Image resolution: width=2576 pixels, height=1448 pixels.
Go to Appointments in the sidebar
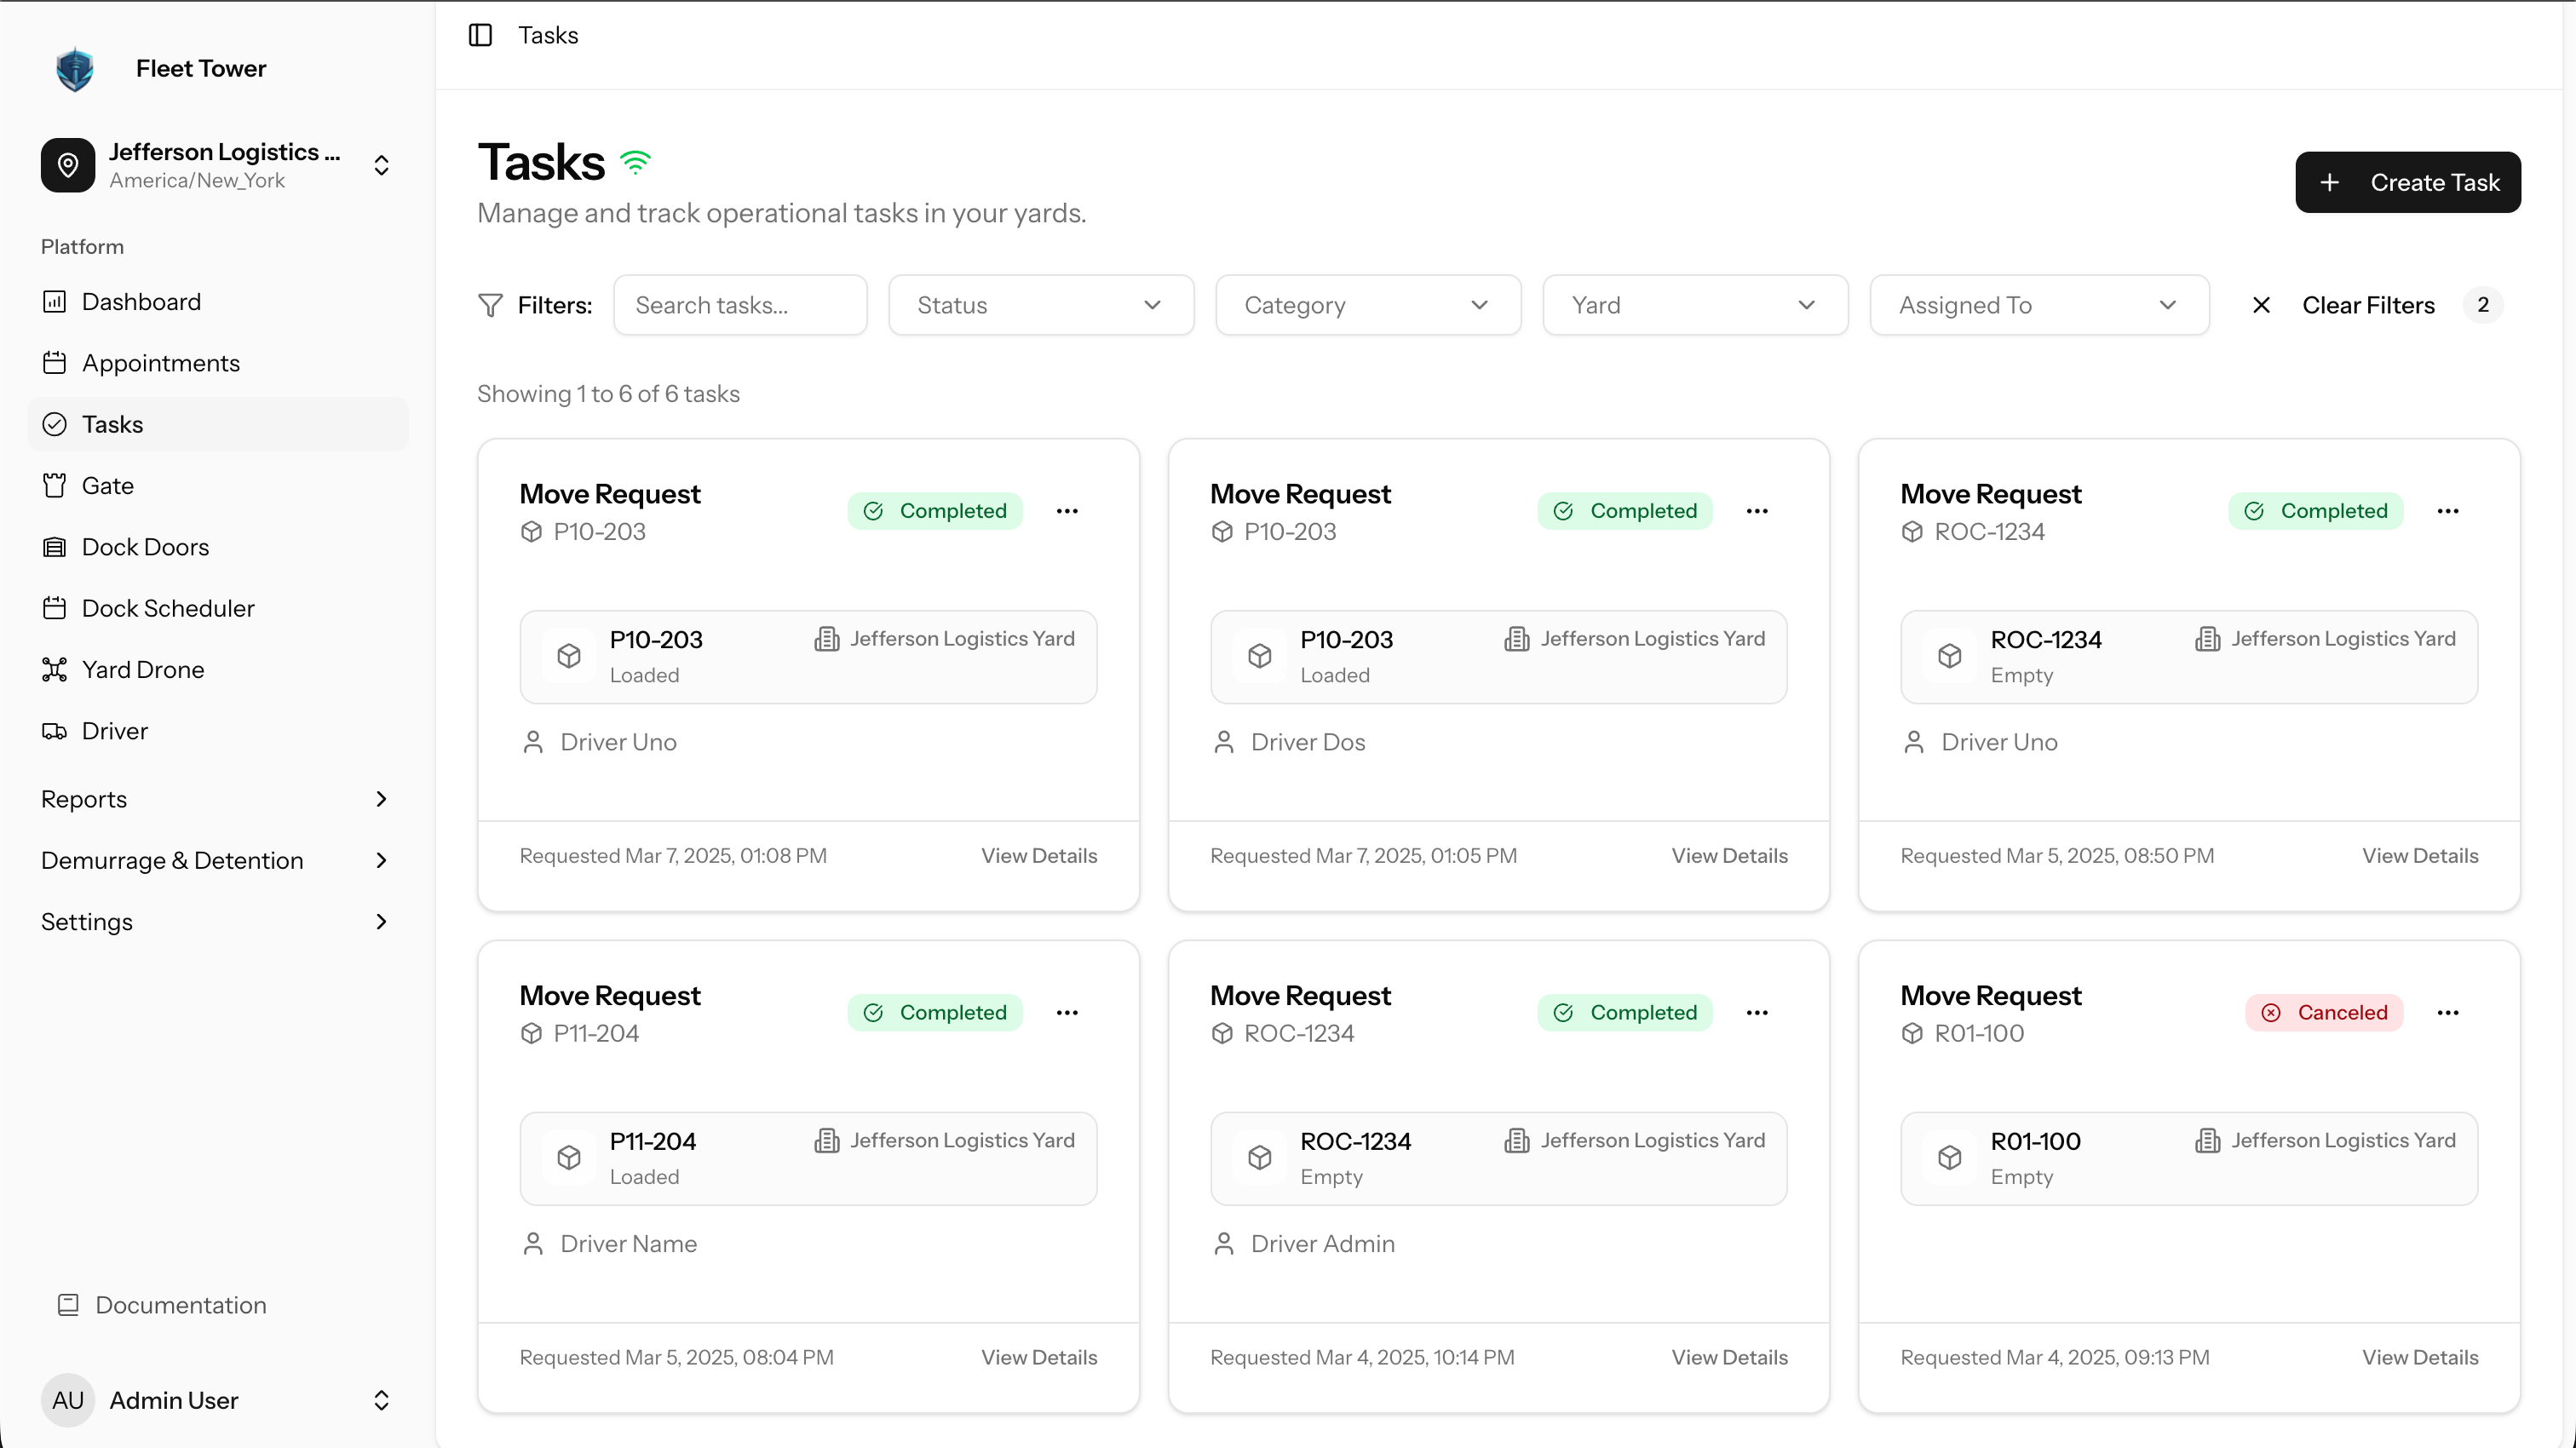[x=160, y=363]
